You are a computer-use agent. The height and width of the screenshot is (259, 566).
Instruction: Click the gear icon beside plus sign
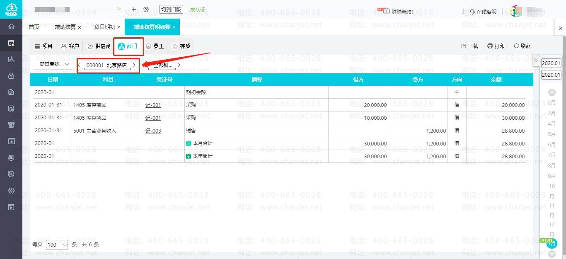coord(146,9)
